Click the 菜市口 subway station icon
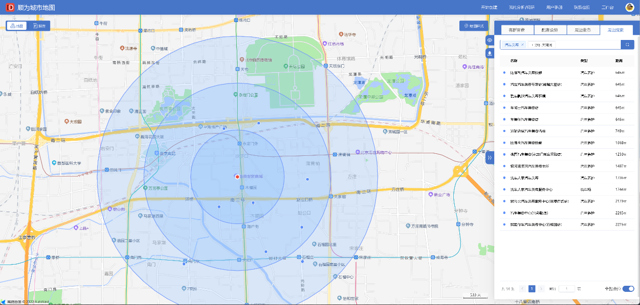Screen dimensions: 640x305 [x=141, y=30]
